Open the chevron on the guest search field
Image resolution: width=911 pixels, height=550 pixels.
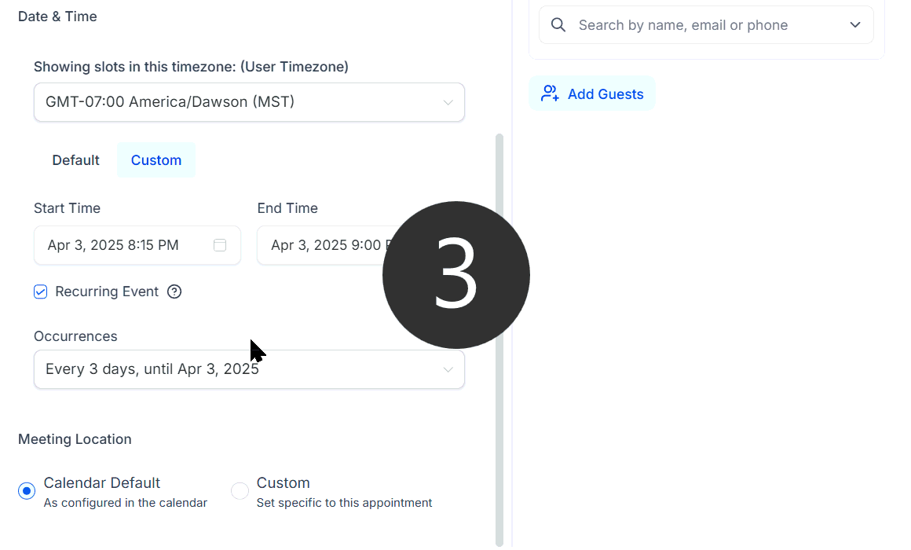click(x=855, y=24)
